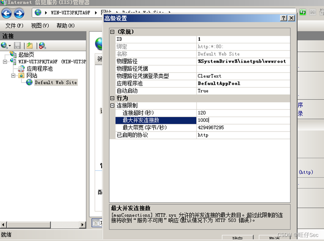Open the dropdown arrow beside the connection icon
This screenshot has width=324, height=241.
tap(9, 45)
